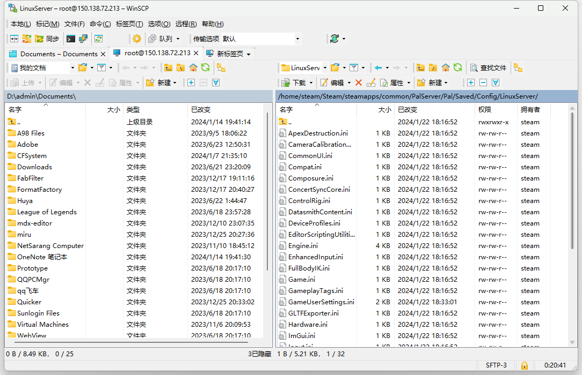
Task: Open the 标记 menu
Action: point(47,24)
